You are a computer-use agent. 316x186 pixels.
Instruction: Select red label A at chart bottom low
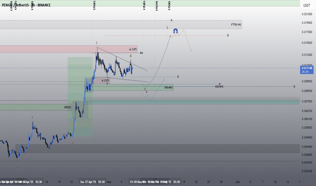click(18, 167)
